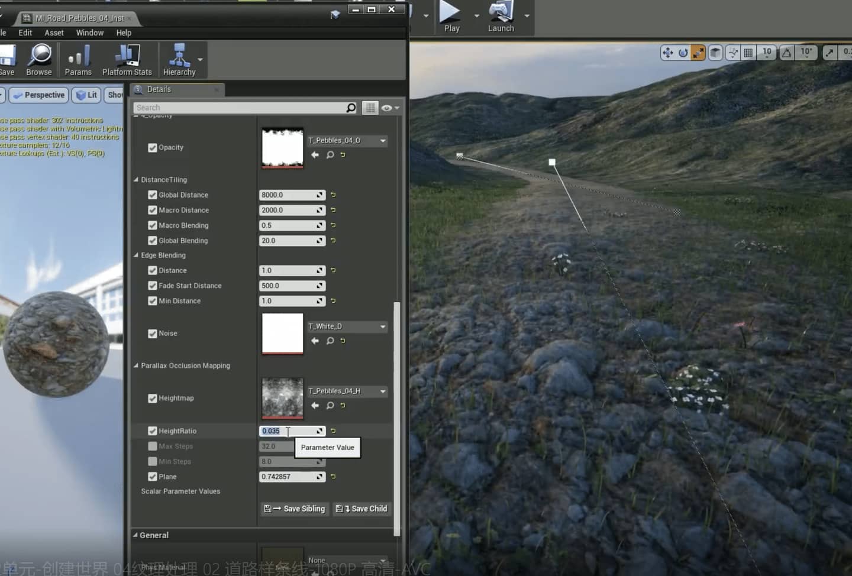Screen dimensions: 852x576
Task: Open the Hierarchy dropdown arrow
Action: pyautogui.click(x=200, y=60)
